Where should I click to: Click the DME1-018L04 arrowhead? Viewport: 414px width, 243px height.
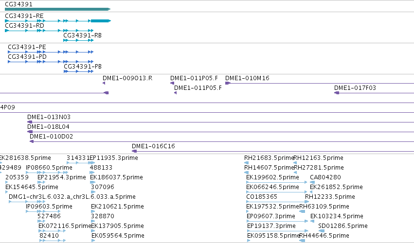[30, 132]
